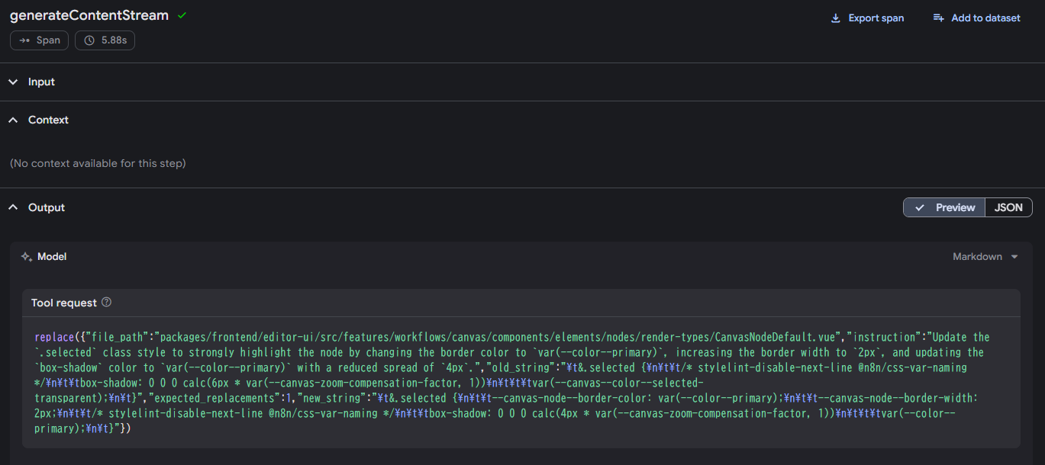Image resolution: width=1045 pixels, height=465 pixels.
Task: Click the Export span button
Action: [867, 18]
